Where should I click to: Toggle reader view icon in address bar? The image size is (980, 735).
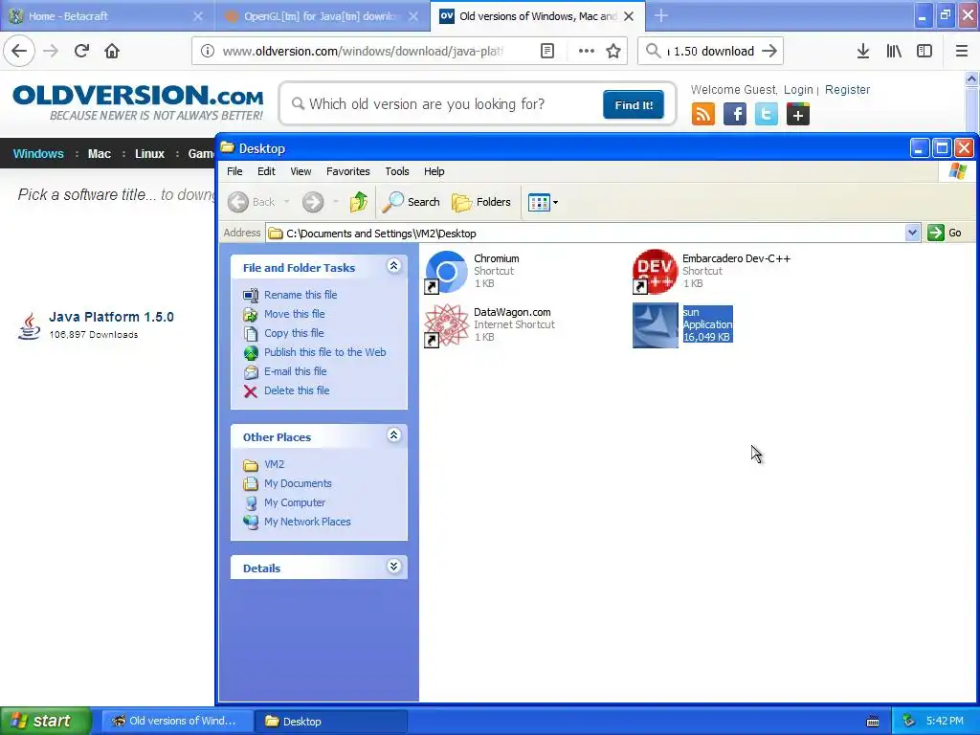[x=546, y=51]
